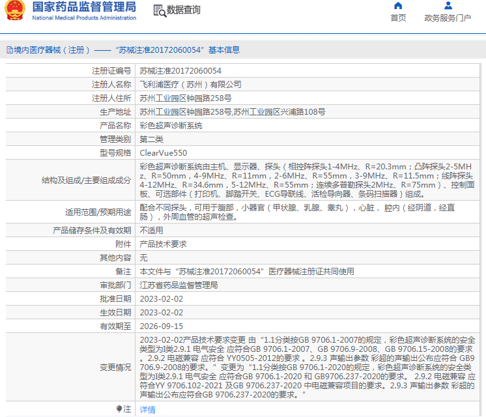Click the lightbulb icon beside 注
486x417 pixels.
point(119,409)
